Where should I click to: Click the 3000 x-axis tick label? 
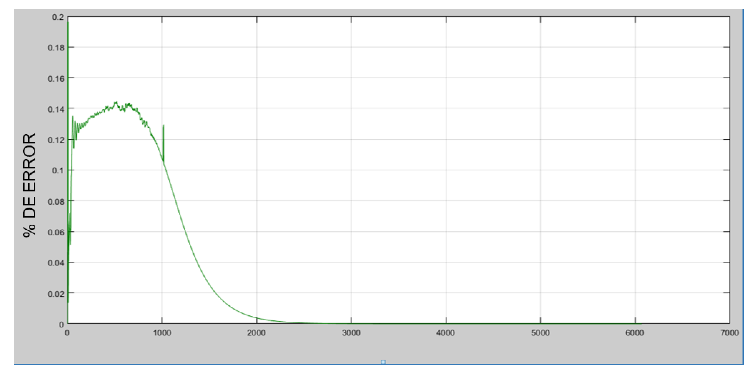click(351, 333)
